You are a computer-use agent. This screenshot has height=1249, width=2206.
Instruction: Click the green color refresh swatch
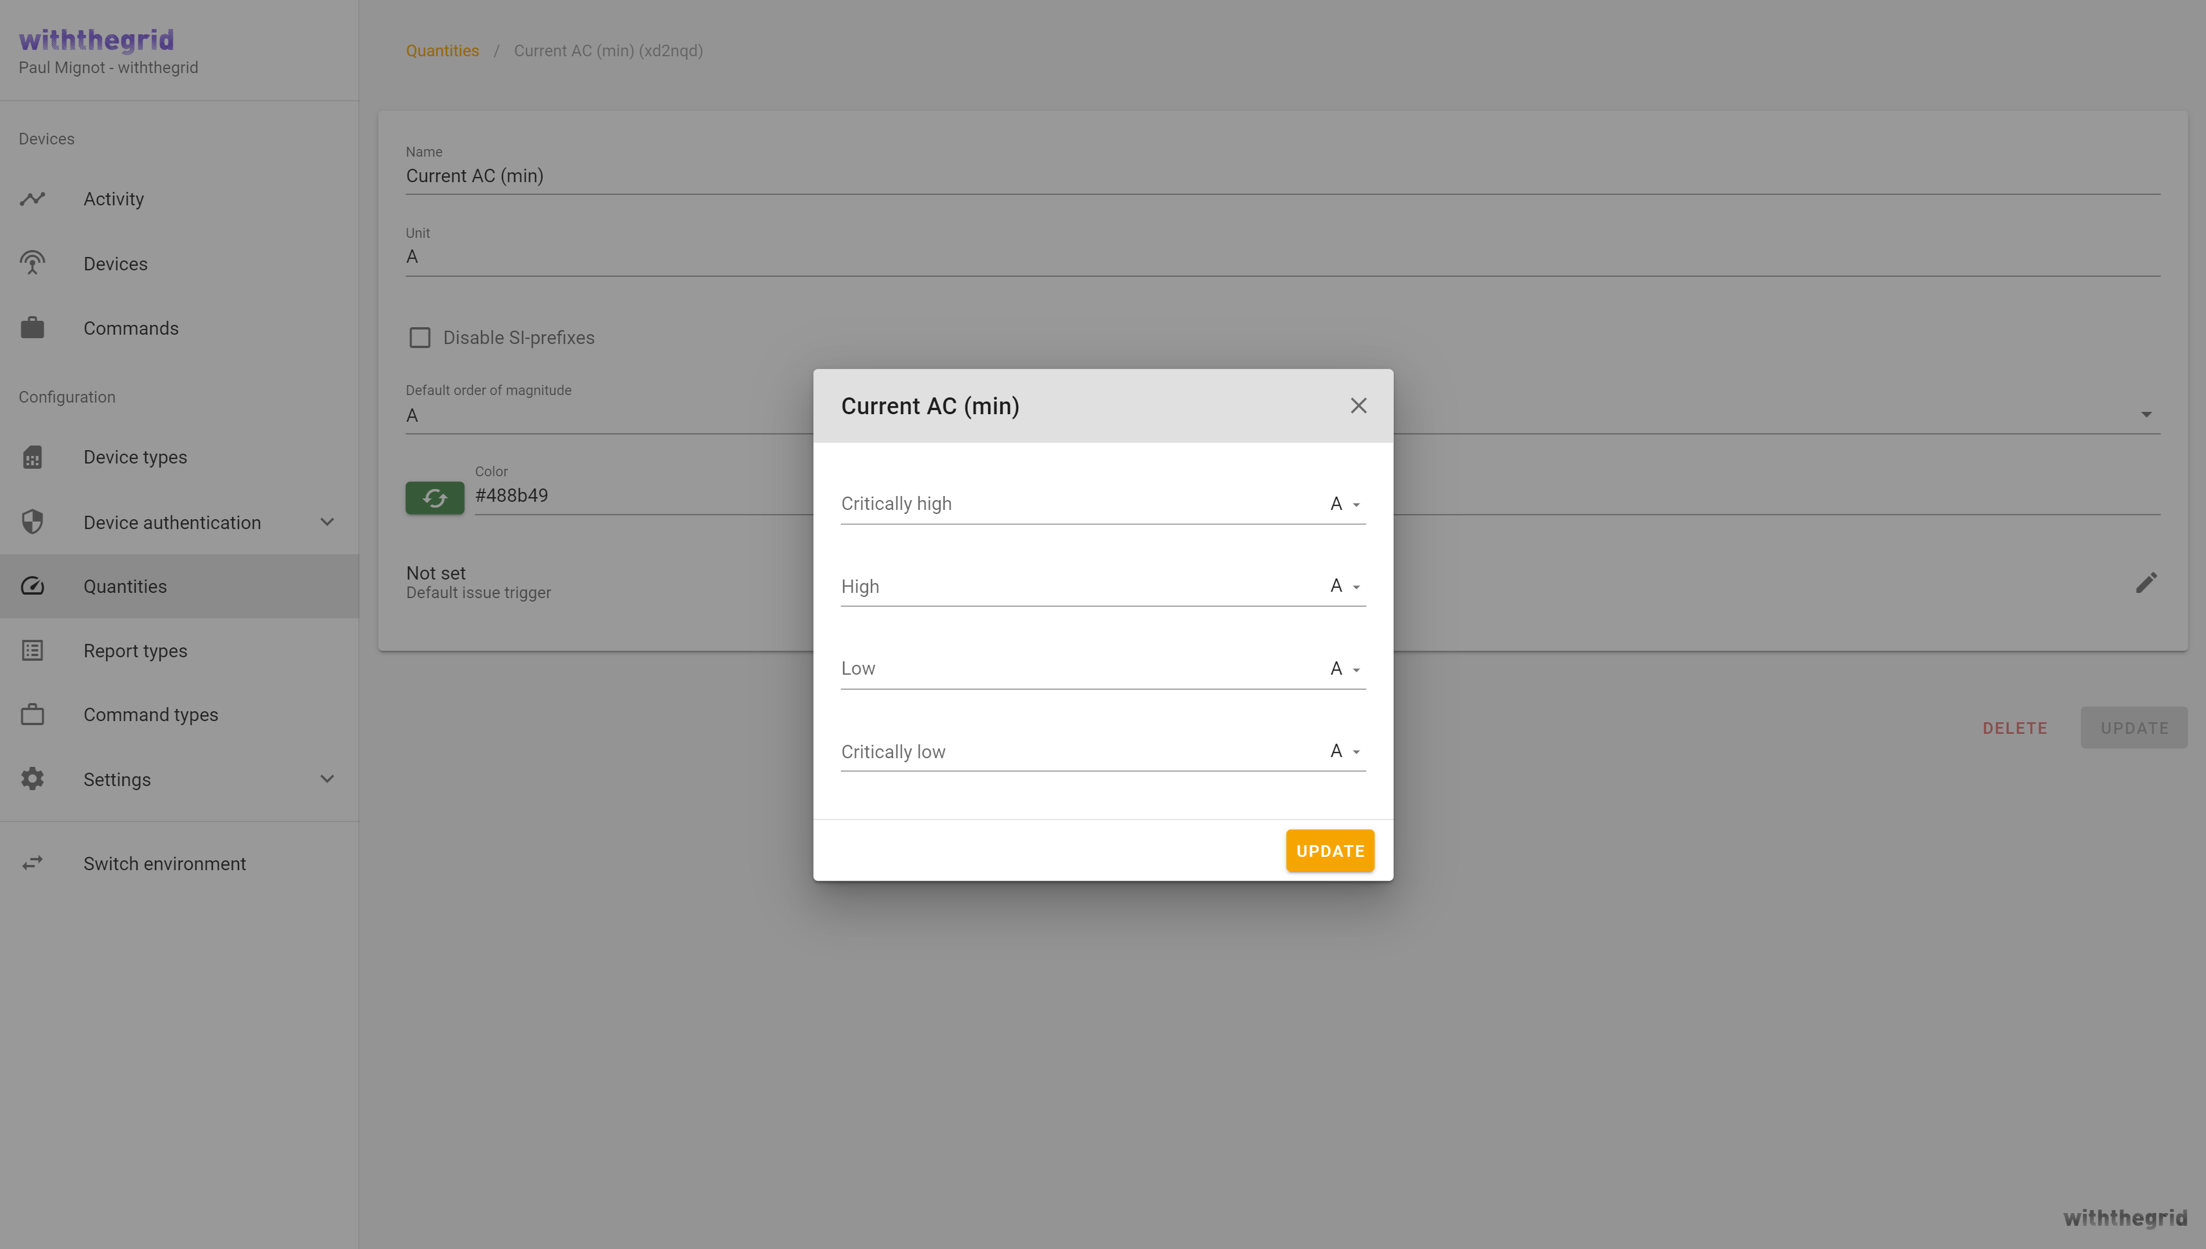[435, 498]
